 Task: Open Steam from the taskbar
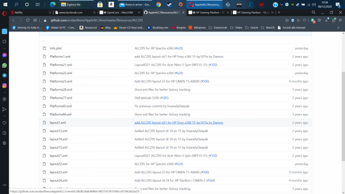[x=169, y=4]
